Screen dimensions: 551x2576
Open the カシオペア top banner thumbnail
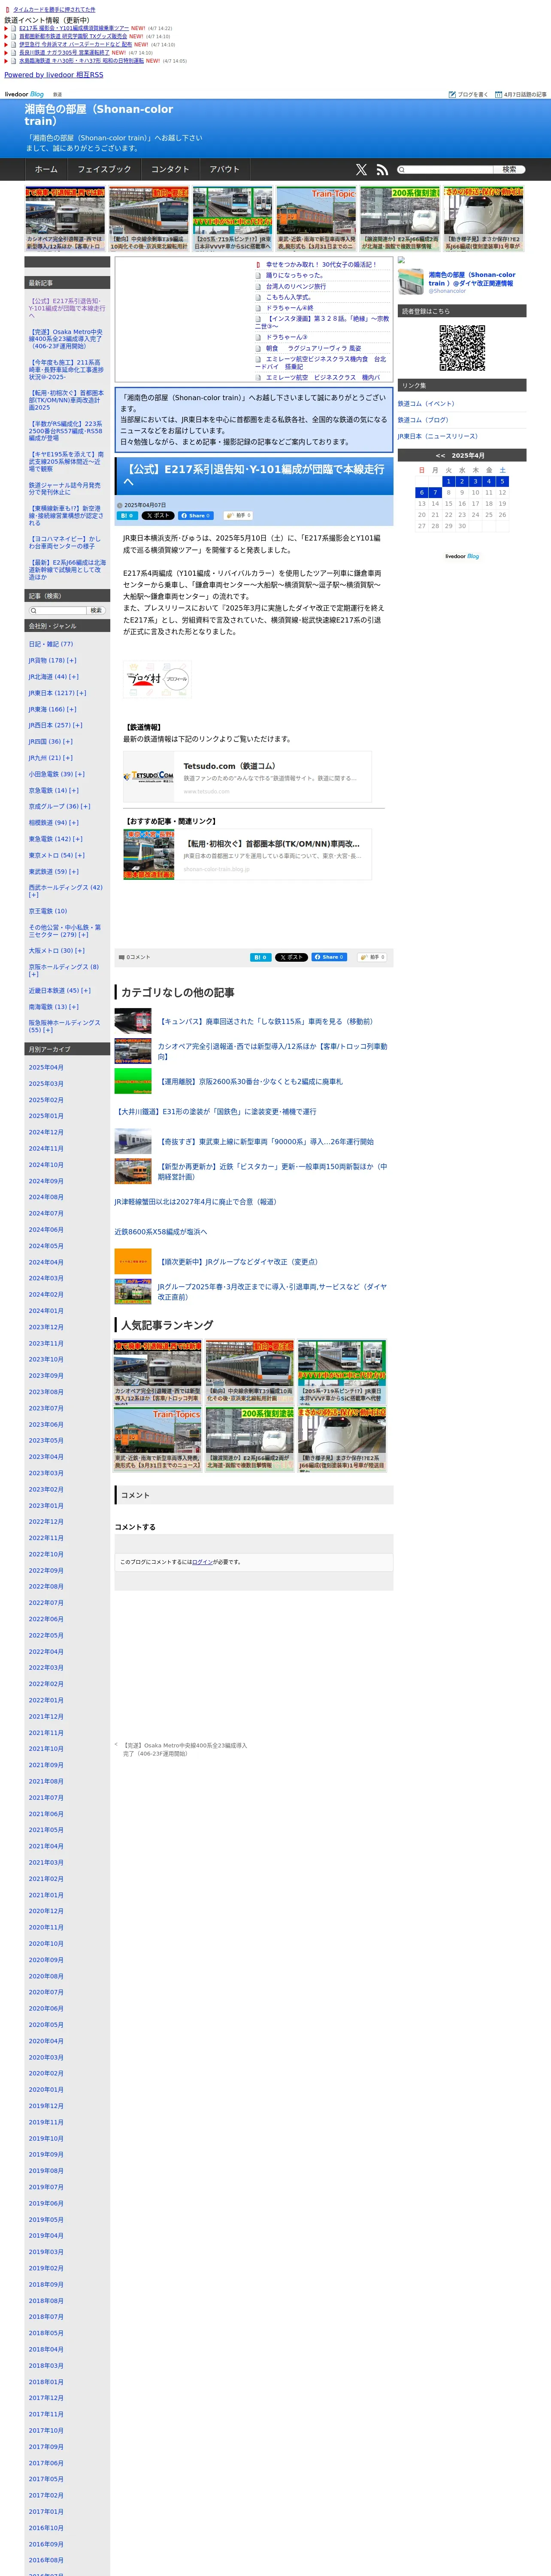pyautogui.click(x=65, y=218)
